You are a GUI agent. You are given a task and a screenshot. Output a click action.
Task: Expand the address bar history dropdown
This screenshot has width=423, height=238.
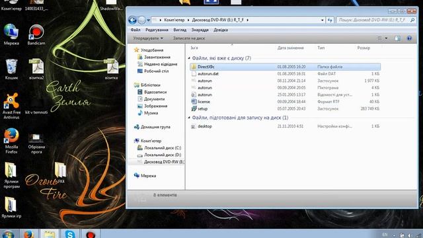tap(322, 20)
